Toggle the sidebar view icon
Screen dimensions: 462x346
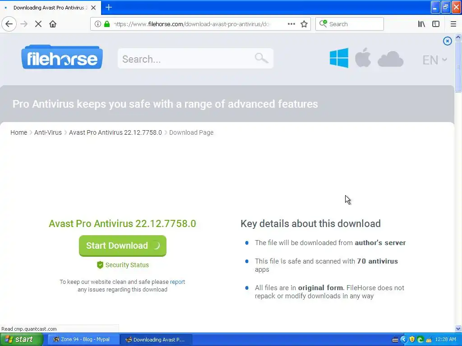click(x=436, y=24)
